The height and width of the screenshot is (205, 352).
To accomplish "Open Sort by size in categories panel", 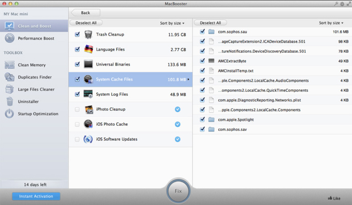I will pyautogui.click(x=172, y=23).
